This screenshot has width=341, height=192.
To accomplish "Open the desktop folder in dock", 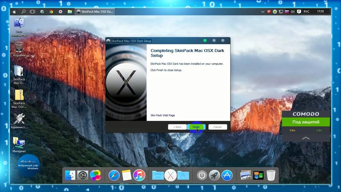I will click(x=158, y=175).
